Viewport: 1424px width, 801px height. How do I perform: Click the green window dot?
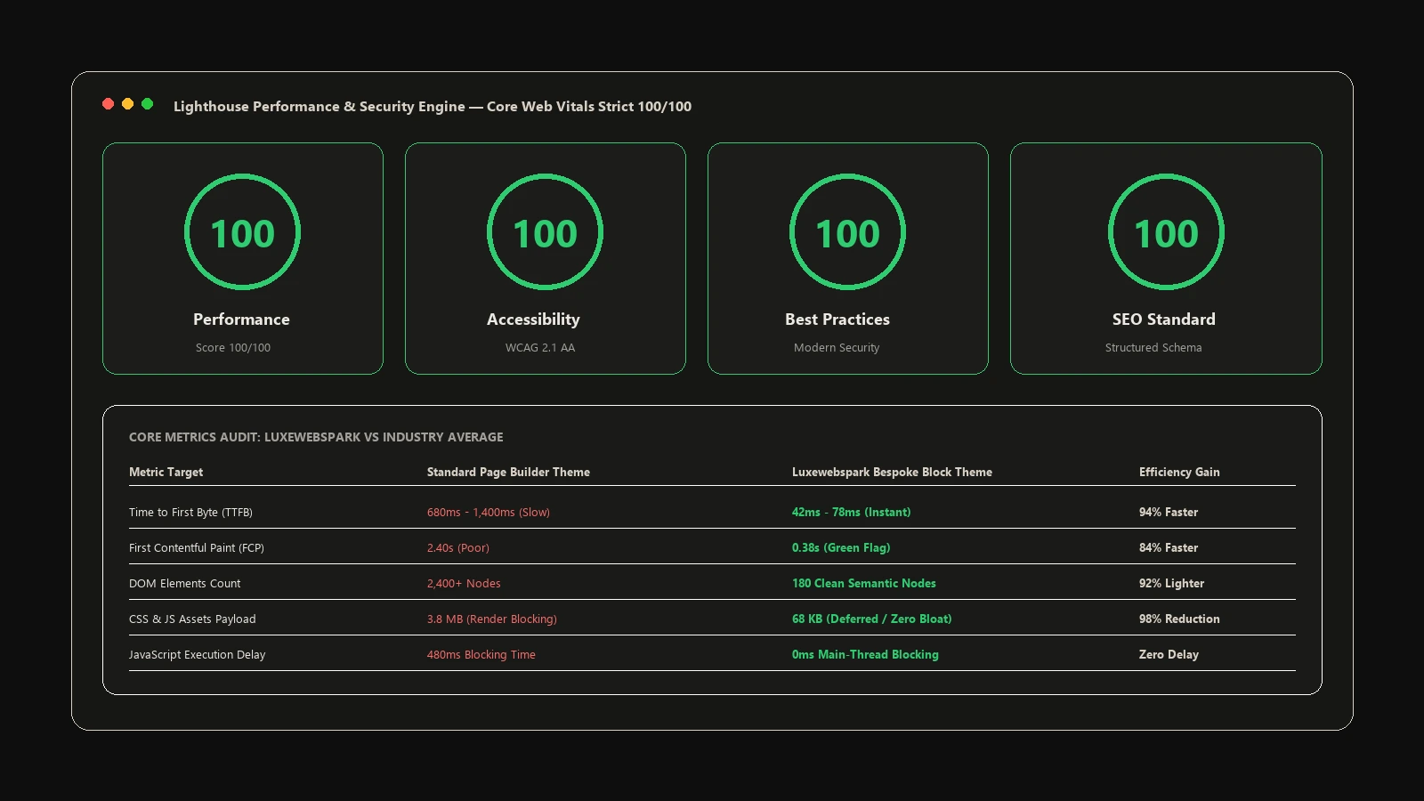[x=148, y=104]
